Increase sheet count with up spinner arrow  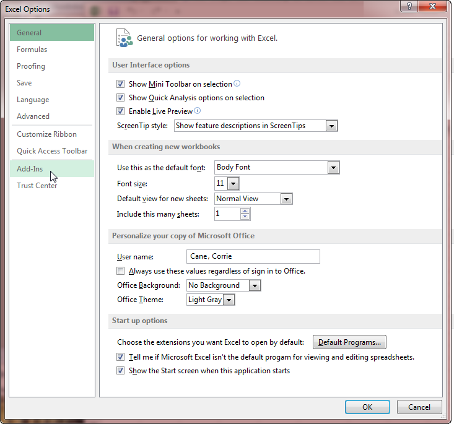[245, 211]
